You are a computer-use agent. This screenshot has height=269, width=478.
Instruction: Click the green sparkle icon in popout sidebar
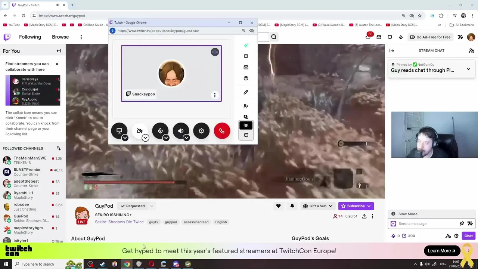click(x=246, y=45)
